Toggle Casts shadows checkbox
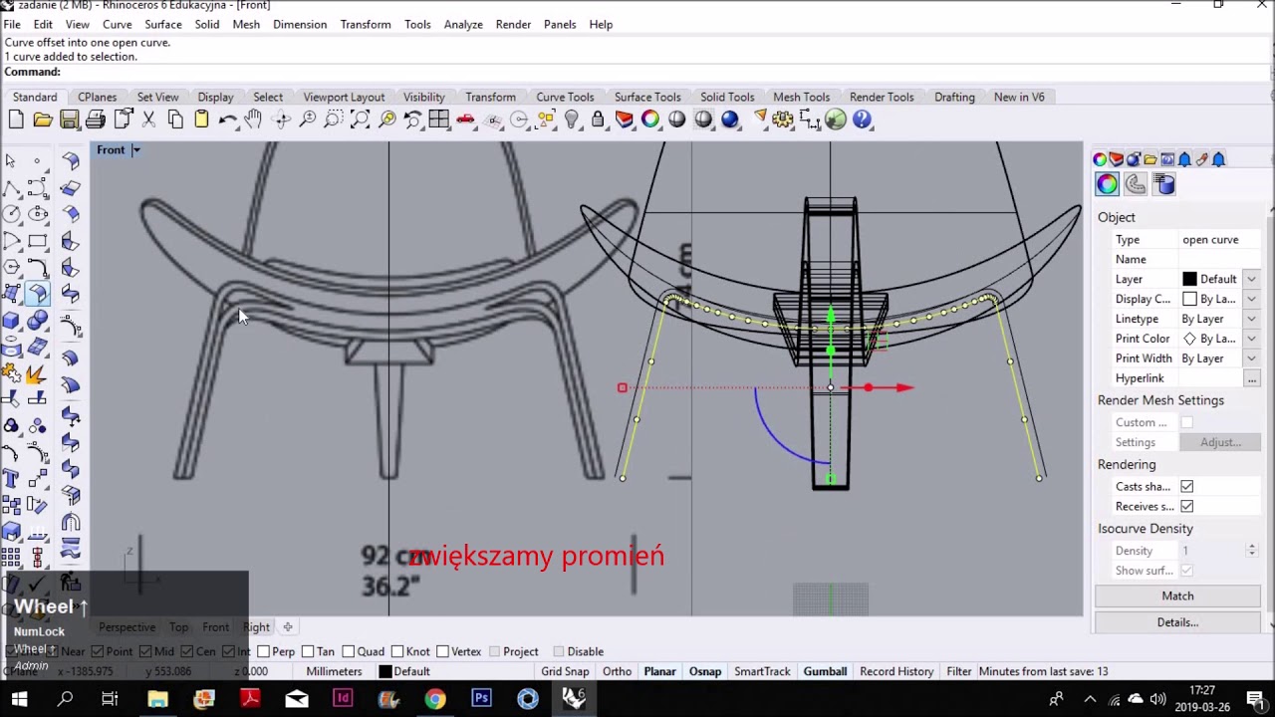The height and width of the screenshot is (717, 1275). click(1186, 486)
